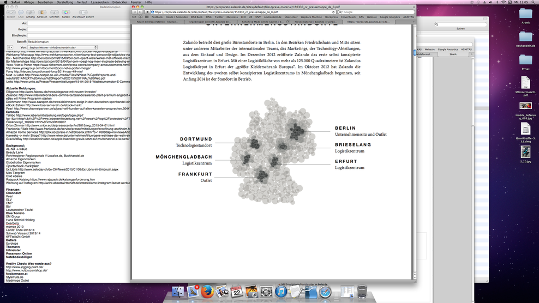Select Streik tab in background Safari window
Screen dimensions: 539x303
(453, 54)
